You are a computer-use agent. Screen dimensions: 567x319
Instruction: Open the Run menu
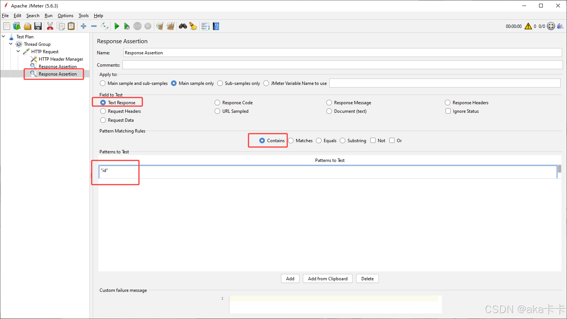click(x=48, y=16)
